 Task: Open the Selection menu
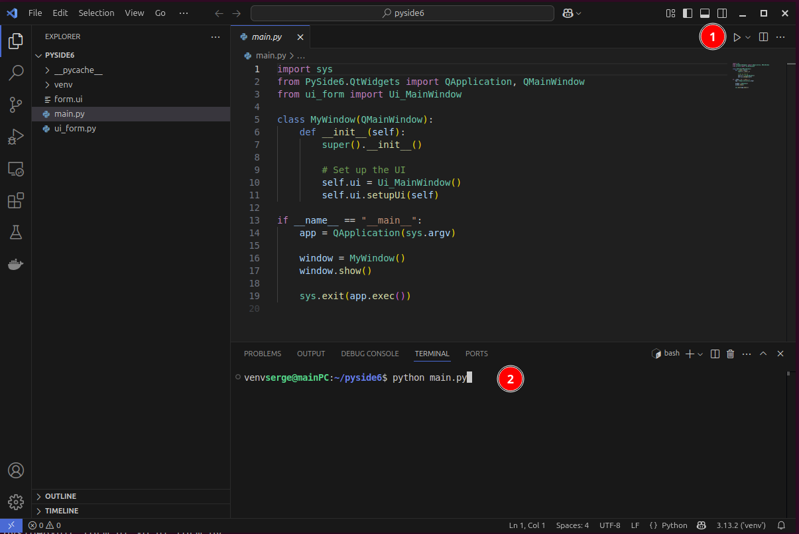point(96,13)
